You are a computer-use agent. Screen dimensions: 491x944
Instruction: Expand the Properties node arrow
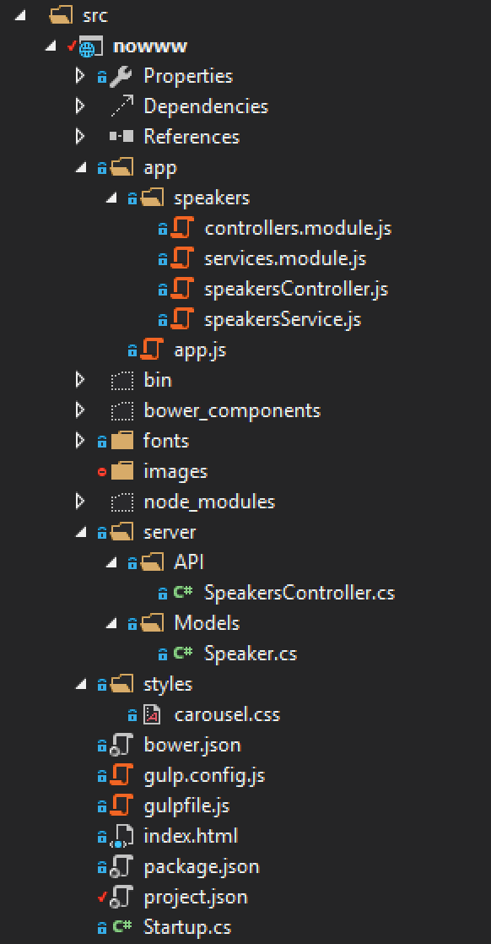click(x=79, y=76)
